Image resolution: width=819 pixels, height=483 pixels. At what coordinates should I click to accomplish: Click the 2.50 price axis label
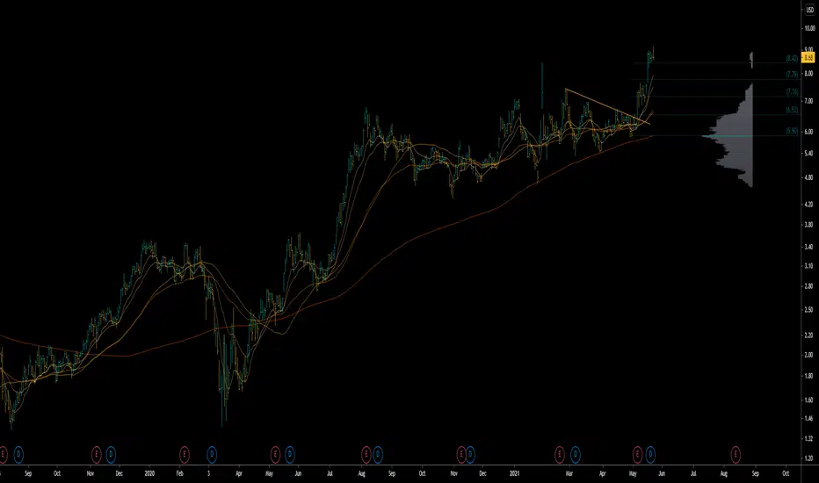808,310
